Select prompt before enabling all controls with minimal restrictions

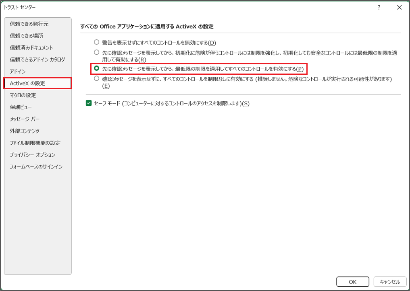click(x=96, y=69)
